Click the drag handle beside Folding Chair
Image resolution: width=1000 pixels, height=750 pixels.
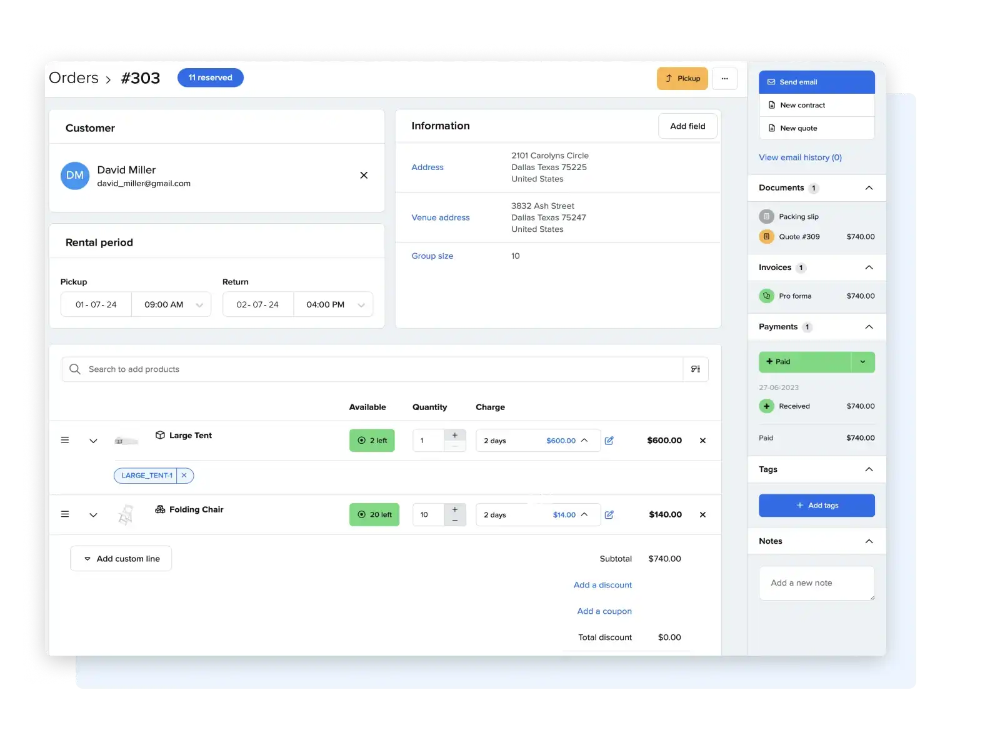coord(65,514)
